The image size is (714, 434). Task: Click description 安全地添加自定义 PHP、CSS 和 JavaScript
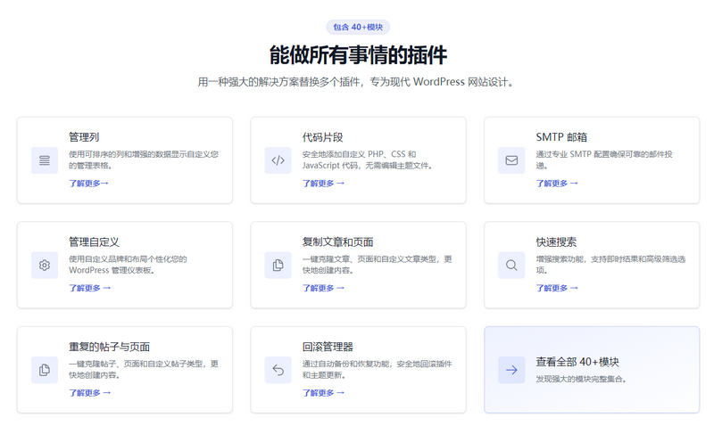368,160
